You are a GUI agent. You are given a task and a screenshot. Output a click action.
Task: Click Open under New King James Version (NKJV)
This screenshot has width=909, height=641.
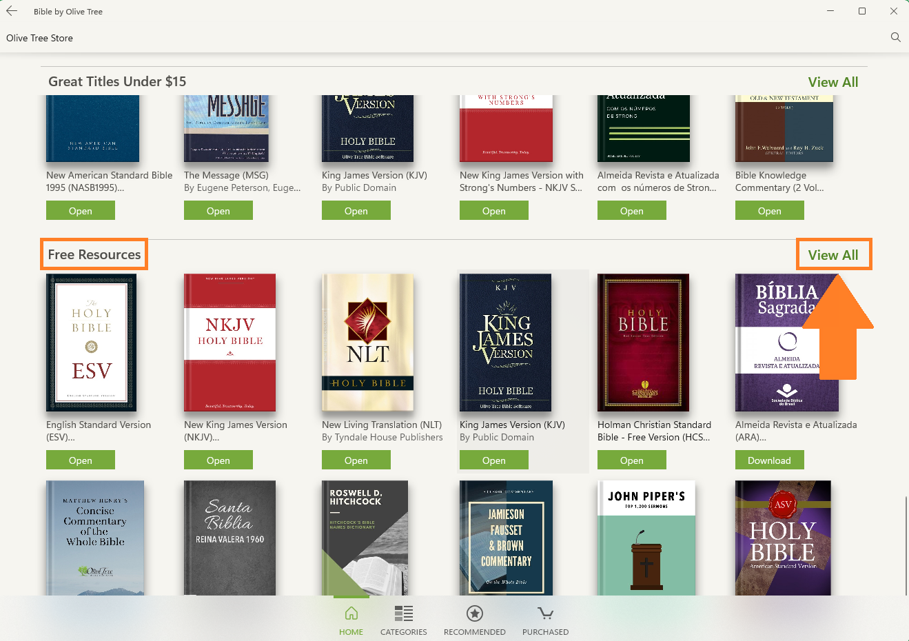218,460
